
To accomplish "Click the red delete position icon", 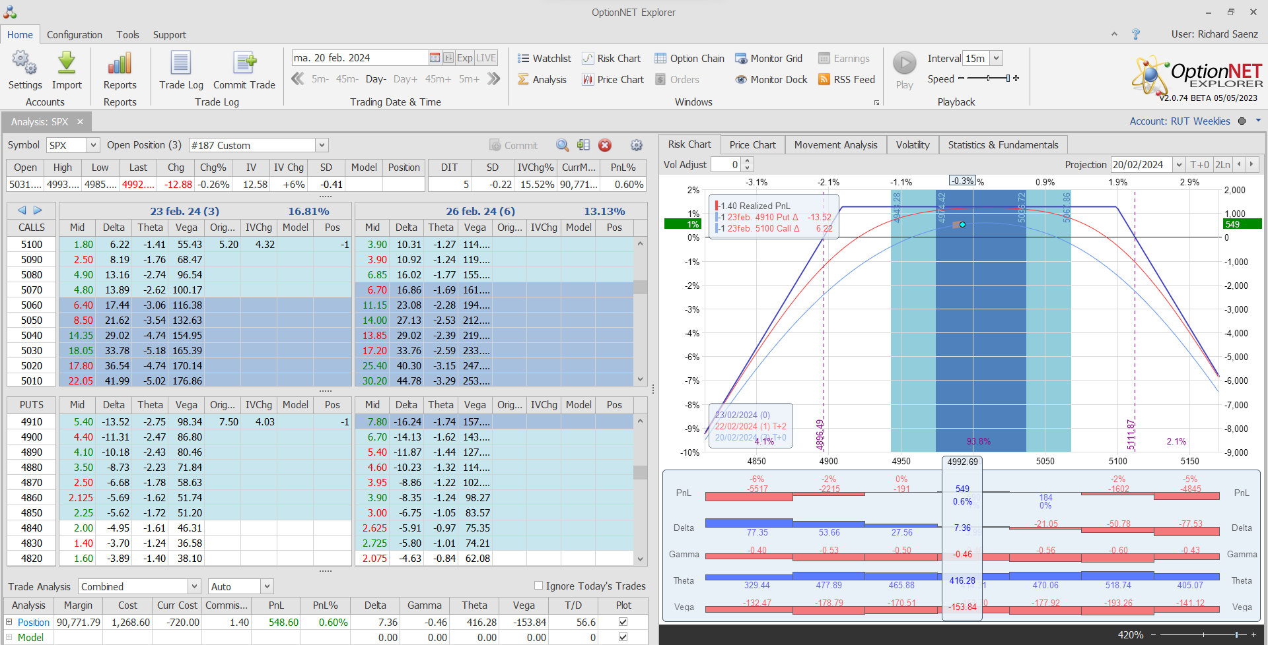I will pos(605,146).
